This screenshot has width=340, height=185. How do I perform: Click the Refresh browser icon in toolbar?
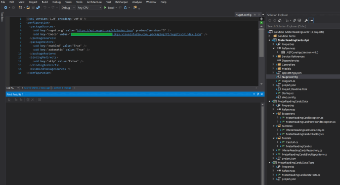click(x=125, y=8)
